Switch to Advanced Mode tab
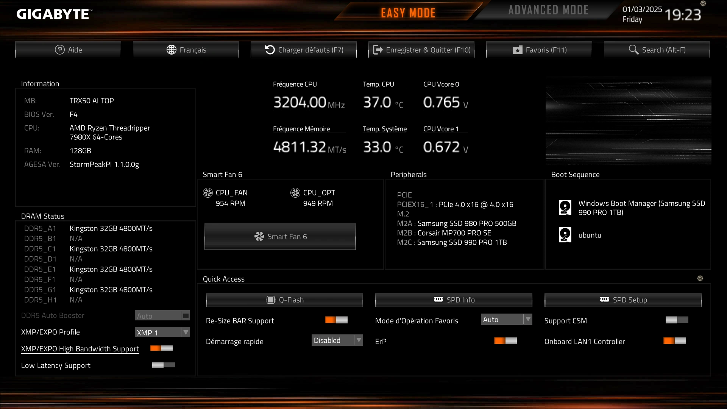Screen dimensions: 727x409 tap(548, 10)
